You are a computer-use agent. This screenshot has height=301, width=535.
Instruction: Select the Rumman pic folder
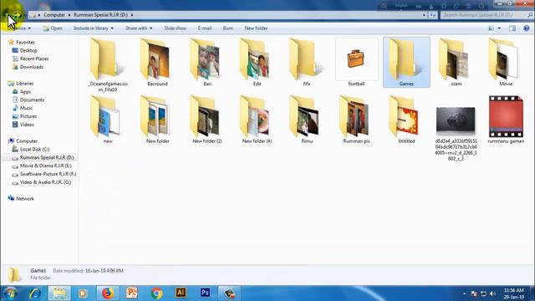coord(356,120)
